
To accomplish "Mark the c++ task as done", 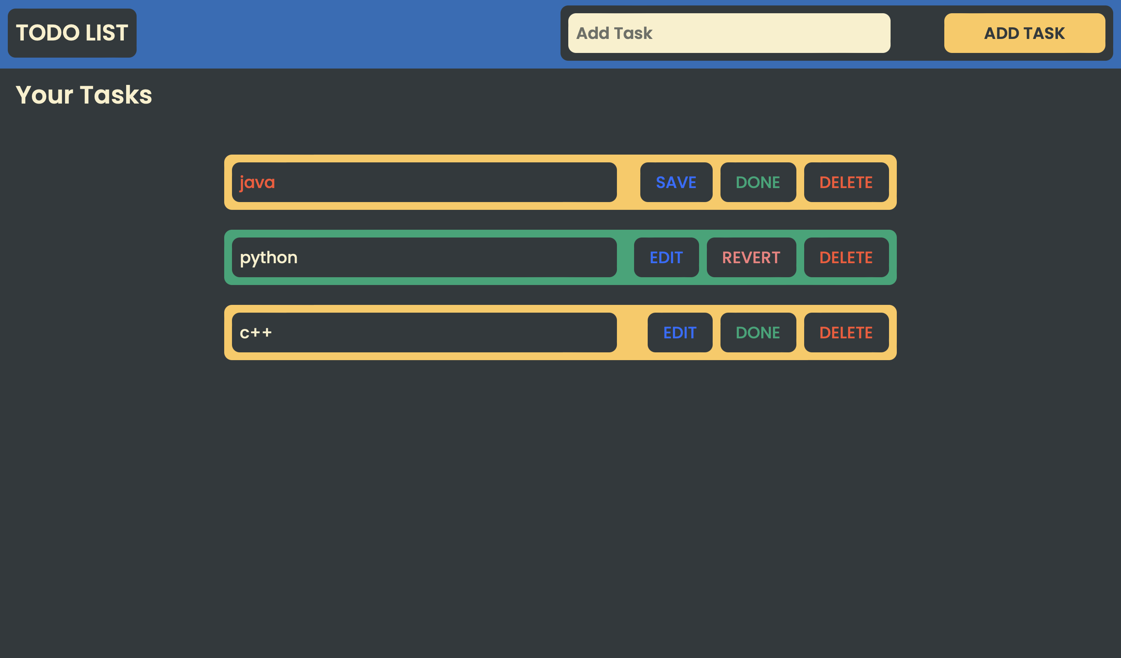I will pyautogui.click(x=757, y=333).
